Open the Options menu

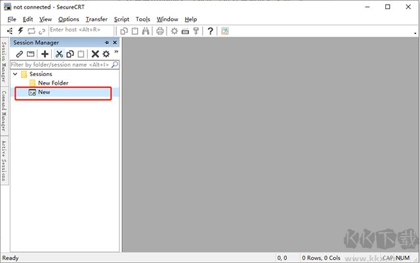point(68,19)
